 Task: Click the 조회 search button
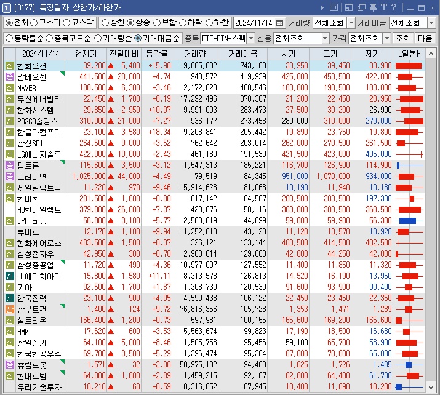tap(403, 38)
